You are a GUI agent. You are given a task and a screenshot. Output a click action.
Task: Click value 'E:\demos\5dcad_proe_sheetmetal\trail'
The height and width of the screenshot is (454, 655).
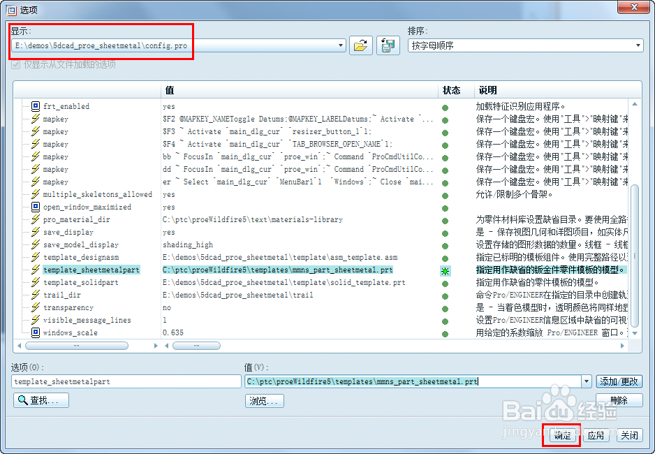[x=237, y=295]
